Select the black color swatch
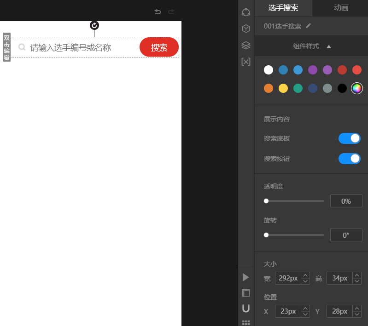This screenshot has height=326, width=368. pos(342,88)
